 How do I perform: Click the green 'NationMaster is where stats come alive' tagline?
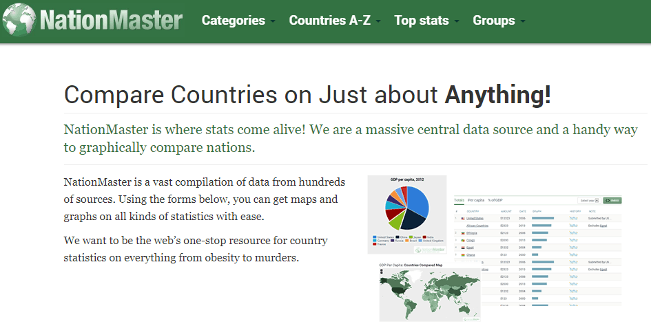coord(351,138)
